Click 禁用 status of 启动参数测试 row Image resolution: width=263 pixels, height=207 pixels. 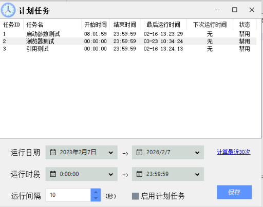tap(245, 34)
